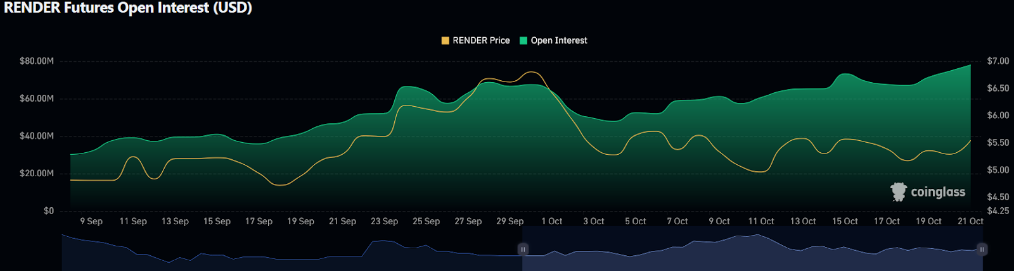Click the $80.00M left axis label
The width and height of the screenshot is (1014, 271).
coord(37,61)
